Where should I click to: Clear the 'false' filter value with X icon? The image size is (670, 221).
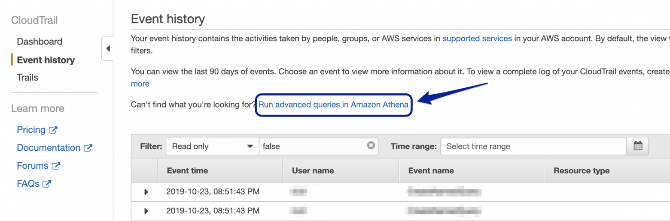tap(371, 146)
